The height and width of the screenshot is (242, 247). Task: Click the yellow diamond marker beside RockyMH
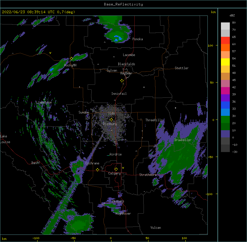tap(72, 59)
